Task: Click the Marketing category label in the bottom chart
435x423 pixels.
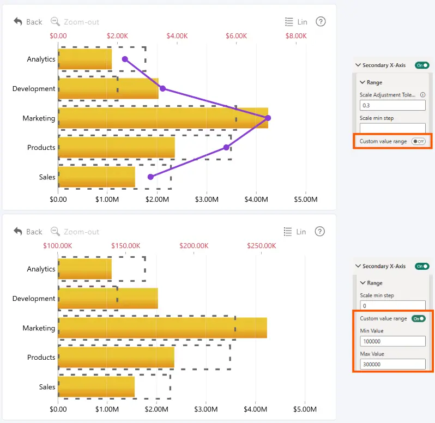Action: [x=39, y=328]
